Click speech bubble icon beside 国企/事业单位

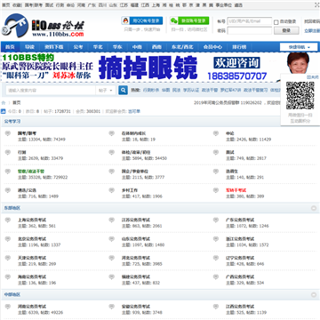coord(112,172)
